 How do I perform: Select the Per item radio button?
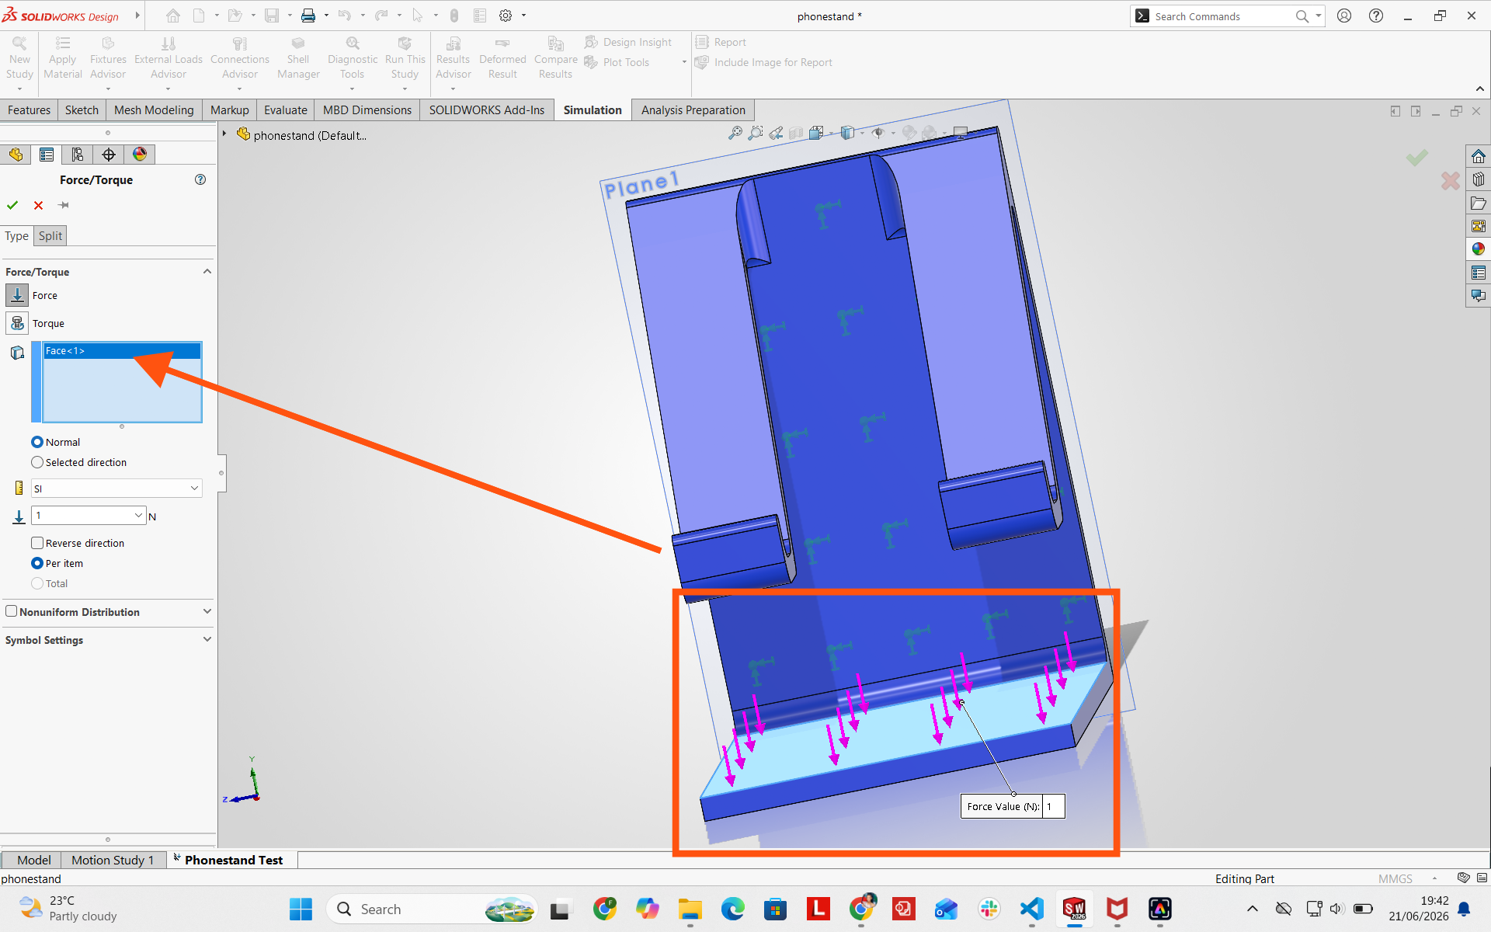37,563
